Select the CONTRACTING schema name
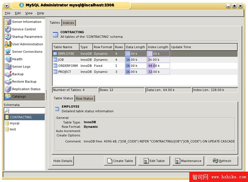Image resolution: width=248 pixels, height=182 pixels. tap(21, 117)
